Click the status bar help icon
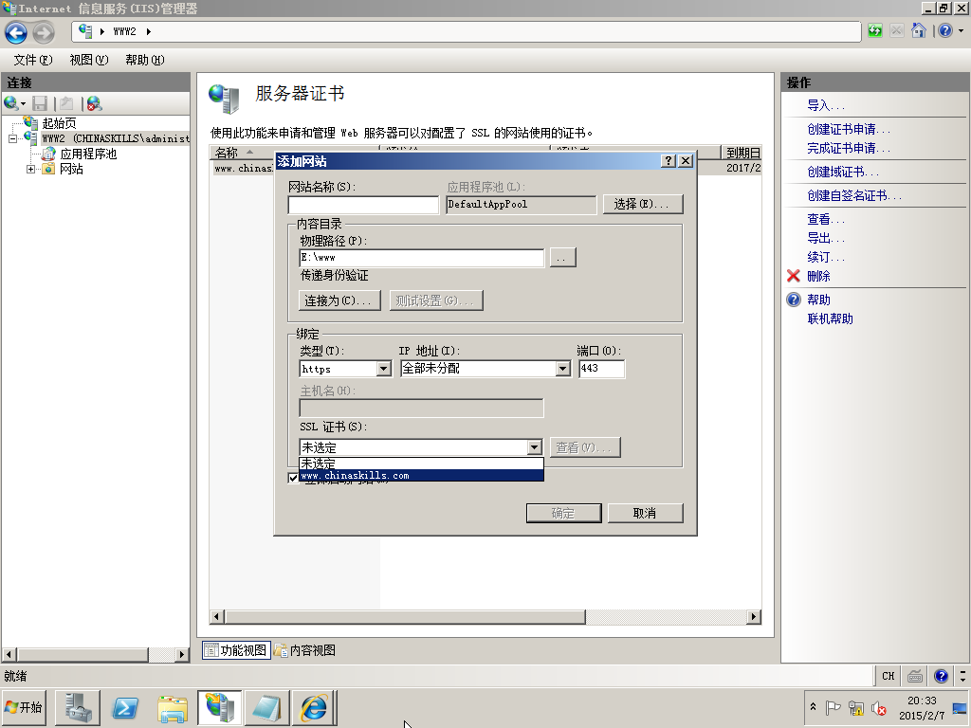 [x=942, y=676]
